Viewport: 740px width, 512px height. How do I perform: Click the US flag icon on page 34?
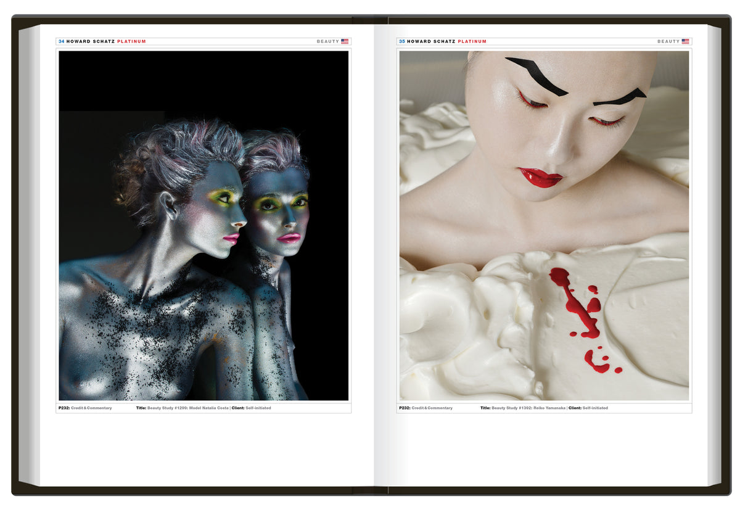click(x=345, y=41)
